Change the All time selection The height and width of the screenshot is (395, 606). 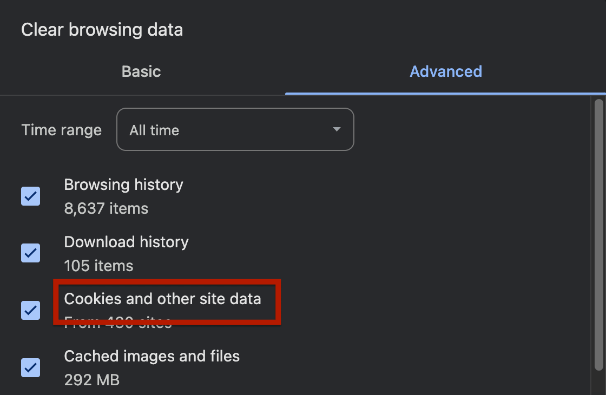235,129
